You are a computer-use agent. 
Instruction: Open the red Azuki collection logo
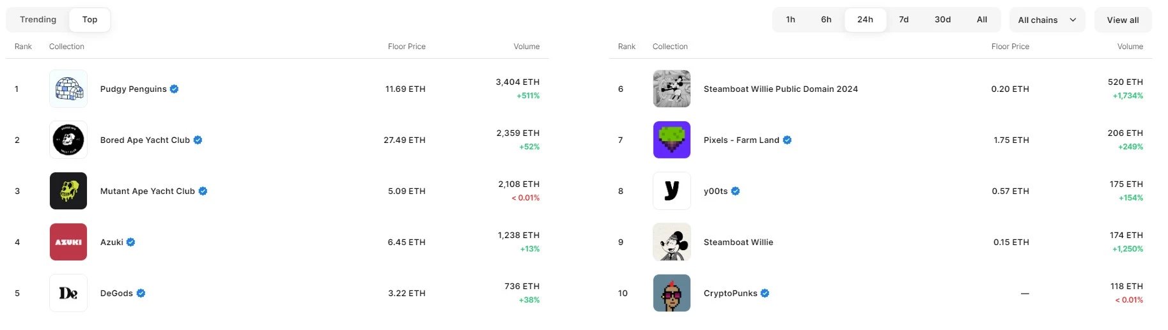click(68, 242)
